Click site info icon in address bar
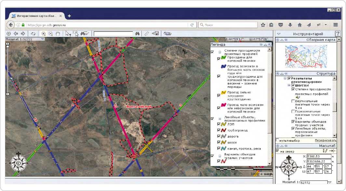 click(x=18, y=25)
